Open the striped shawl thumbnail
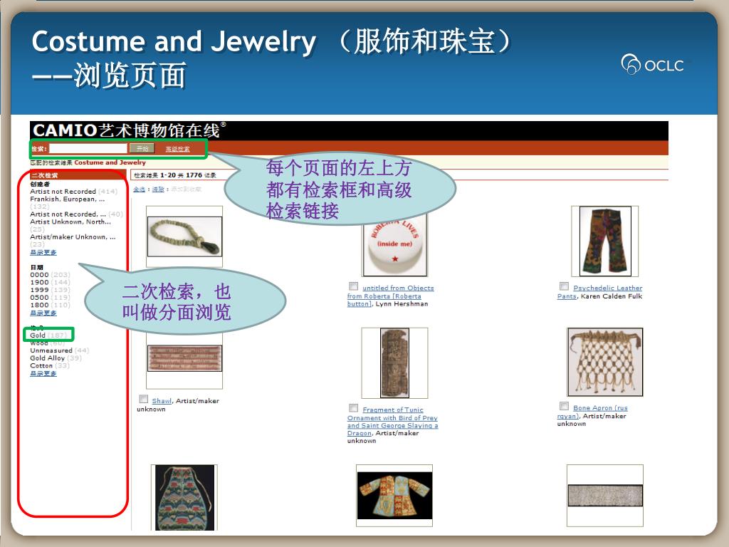 (184, 359)
